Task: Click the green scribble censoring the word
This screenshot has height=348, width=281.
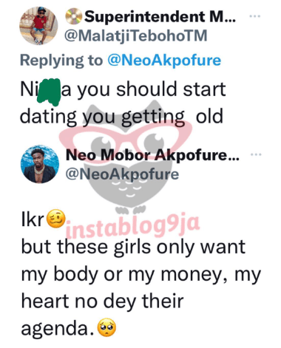Action: point(49,92)
